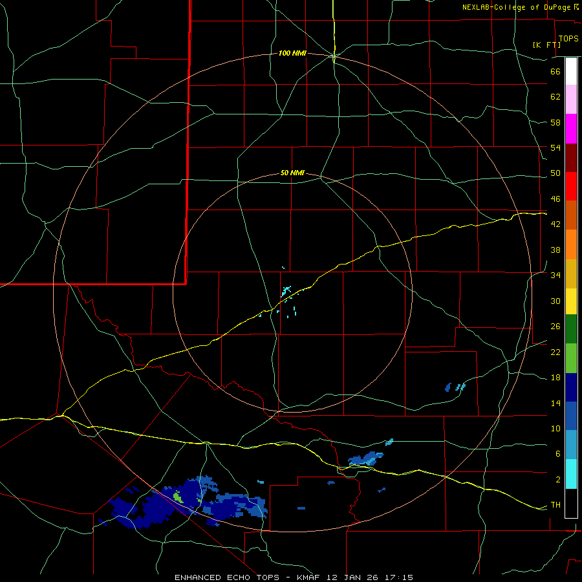Screen dimensions: 582x582
Task: Click the legend value 22
Action: pos(555,352)
